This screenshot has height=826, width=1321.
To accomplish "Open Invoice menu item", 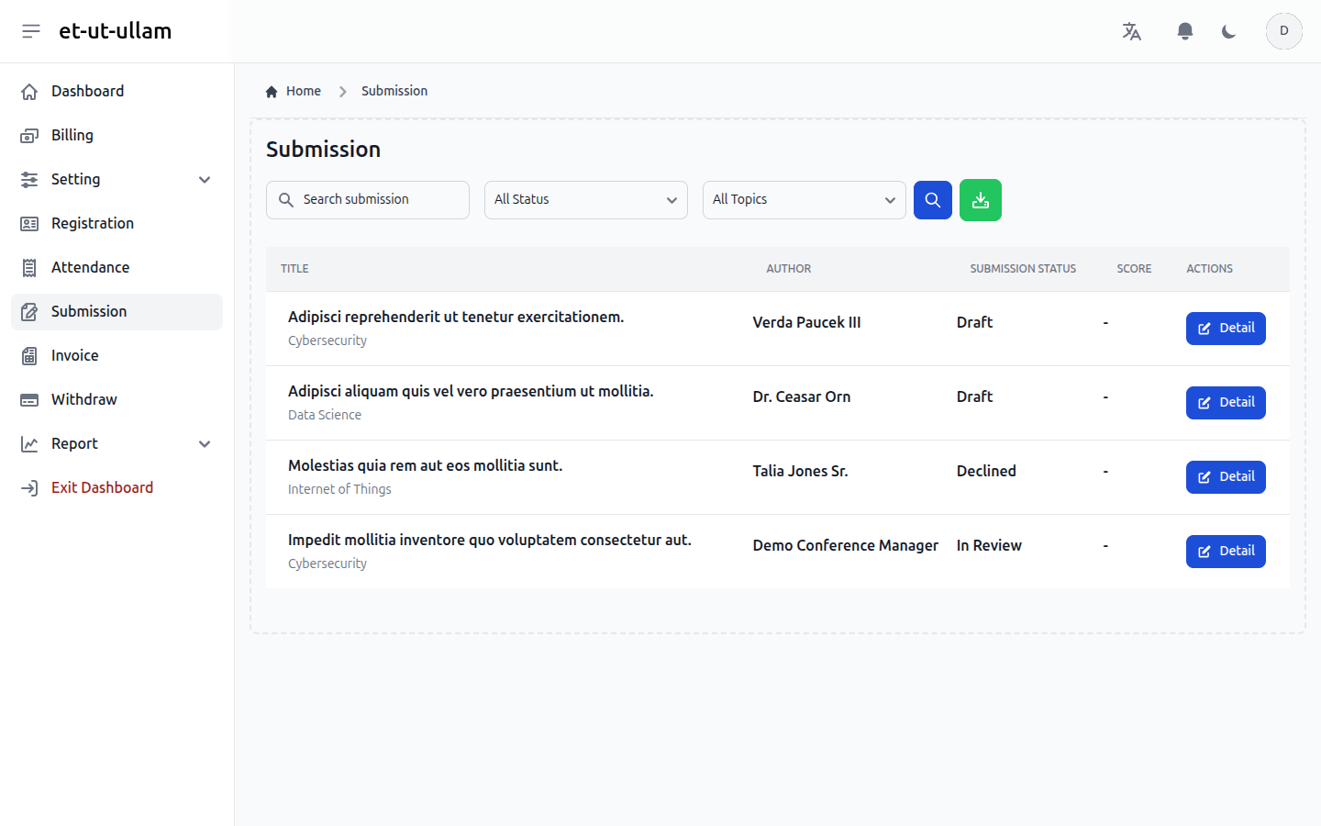I will 117,356.
